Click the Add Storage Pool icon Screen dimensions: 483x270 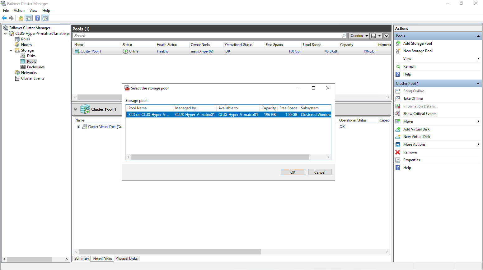[x=398, y=43]
